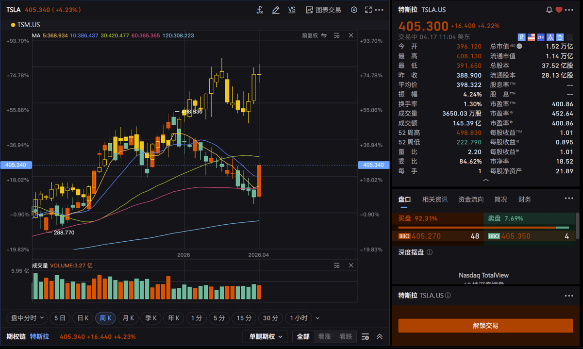Select the 月K chart period

128,318
